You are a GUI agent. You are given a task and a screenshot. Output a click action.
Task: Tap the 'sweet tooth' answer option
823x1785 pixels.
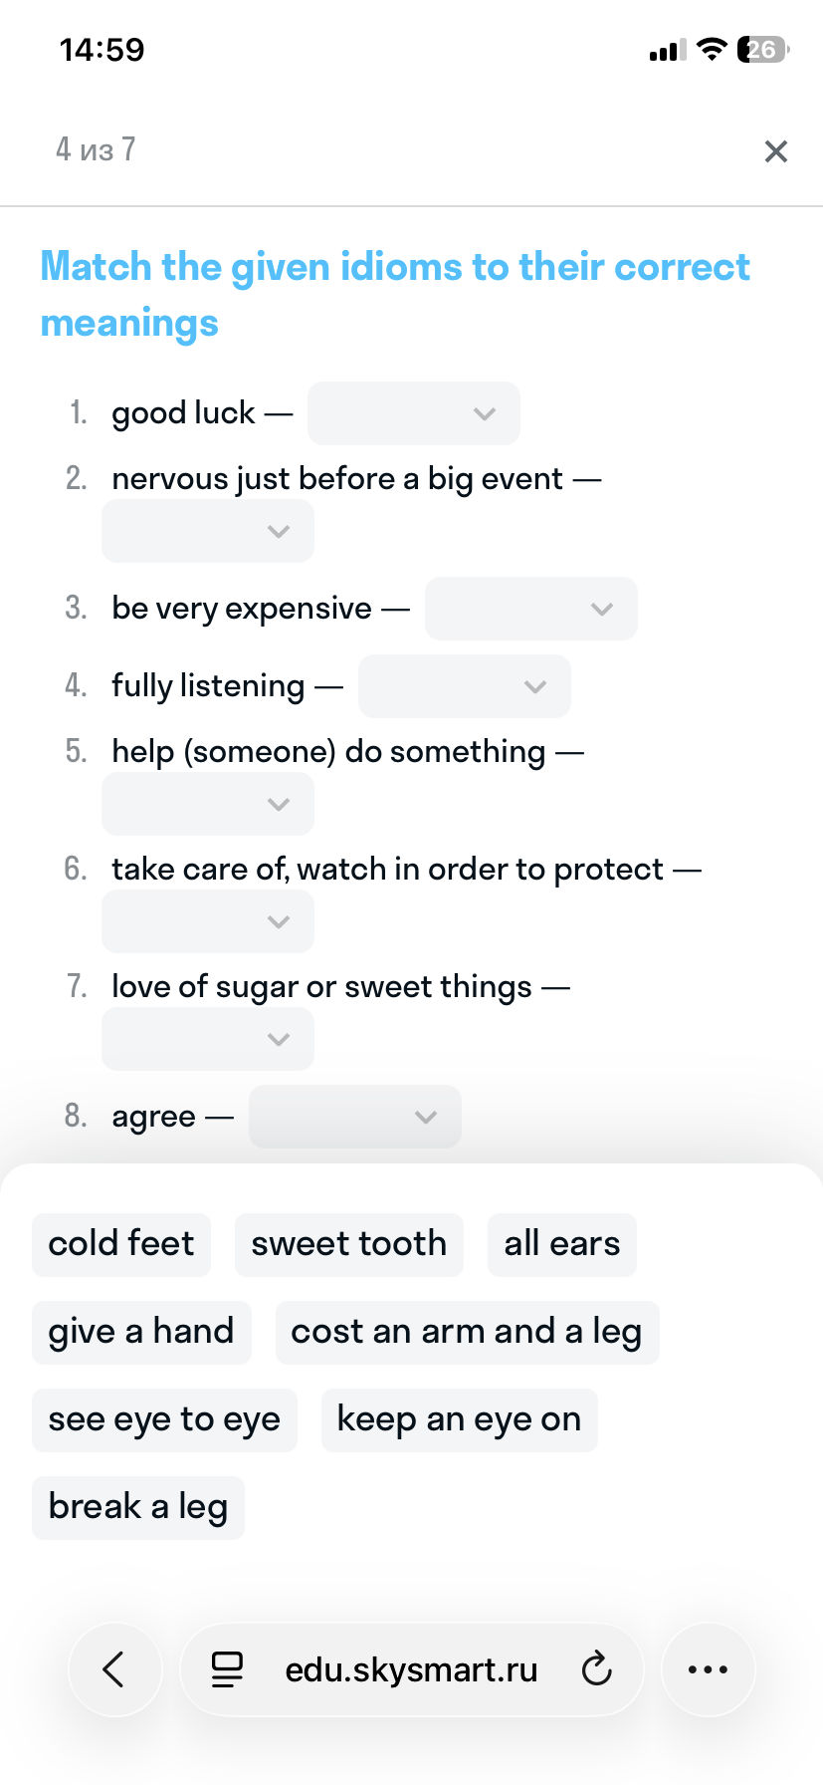(348, 1244)
